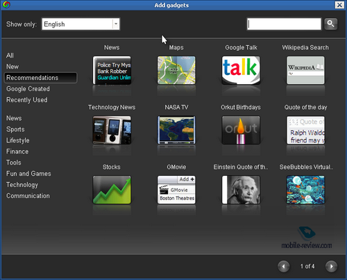This screenshot has width=347, height=280.
Task: Show All gadgets category
Action: 10,56
